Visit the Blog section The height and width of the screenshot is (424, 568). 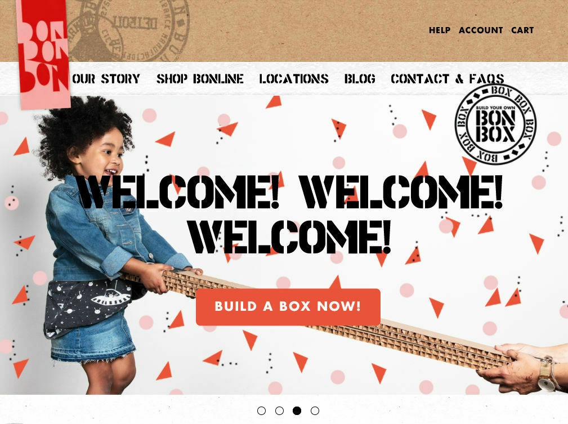[360, 79]
